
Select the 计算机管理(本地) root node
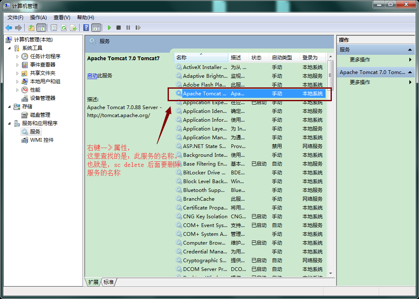click(x=34, y=39)
